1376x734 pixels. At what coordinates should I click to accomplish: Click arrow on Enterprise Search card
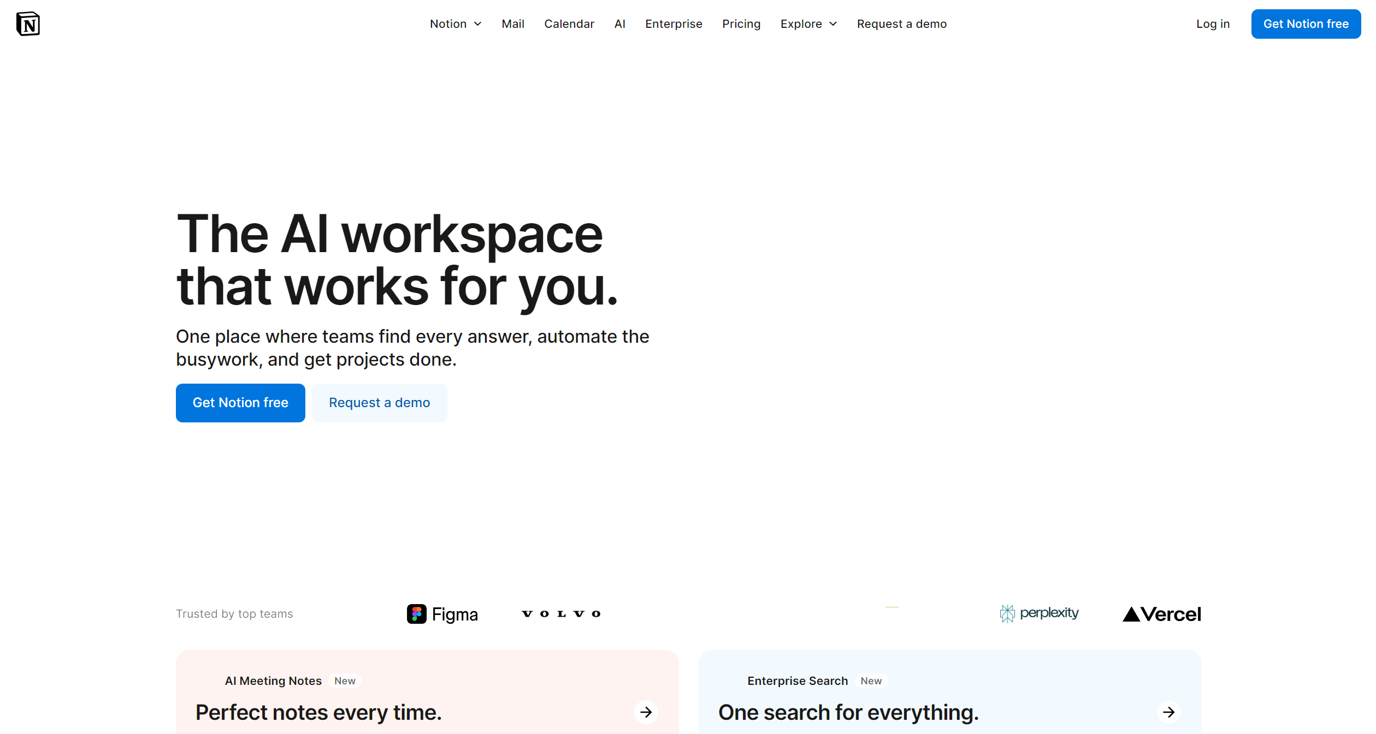(1168, 712)
